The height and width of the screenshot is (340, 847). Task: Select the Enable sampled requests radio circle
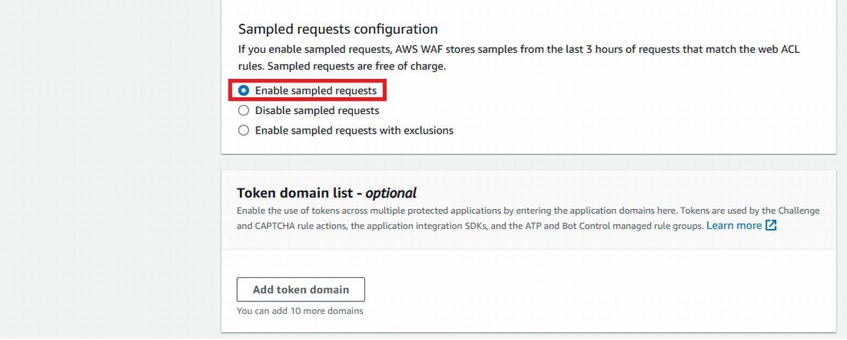[244, 91]
